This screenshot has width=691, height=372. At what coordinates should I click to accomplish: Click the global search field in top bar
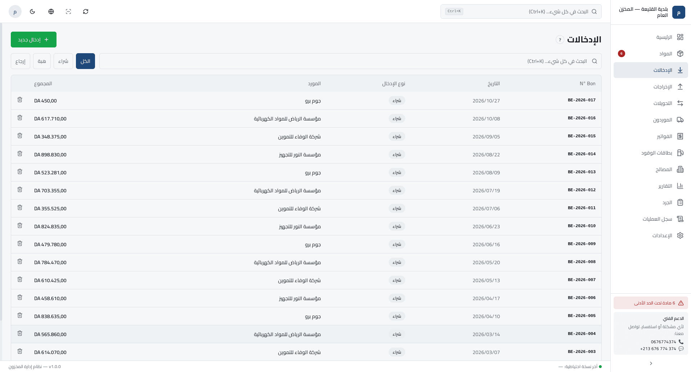coord(521,12)
